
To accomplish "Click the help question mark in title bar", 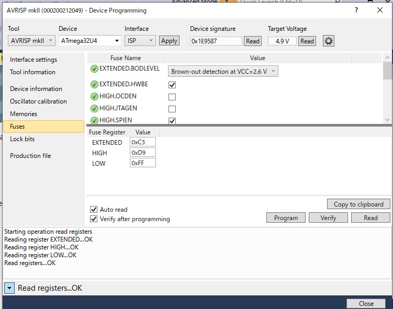I will 356,10.
